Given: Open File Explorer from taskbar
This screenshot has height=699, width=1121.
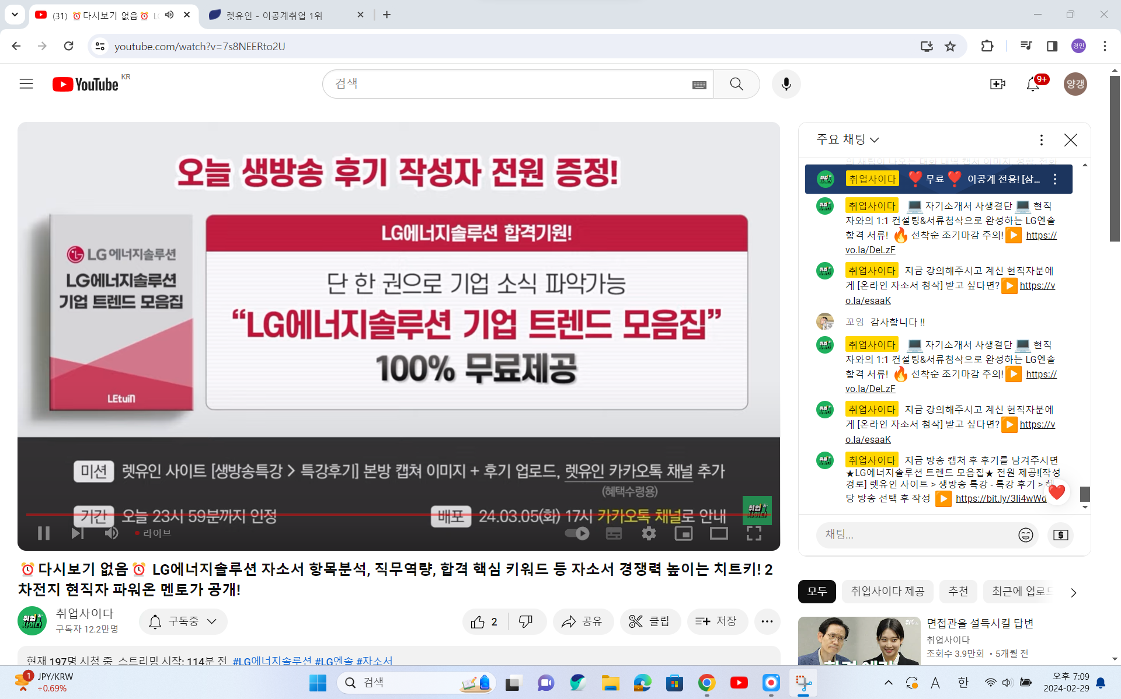Looking at the screenshot, I should [611, 683].
